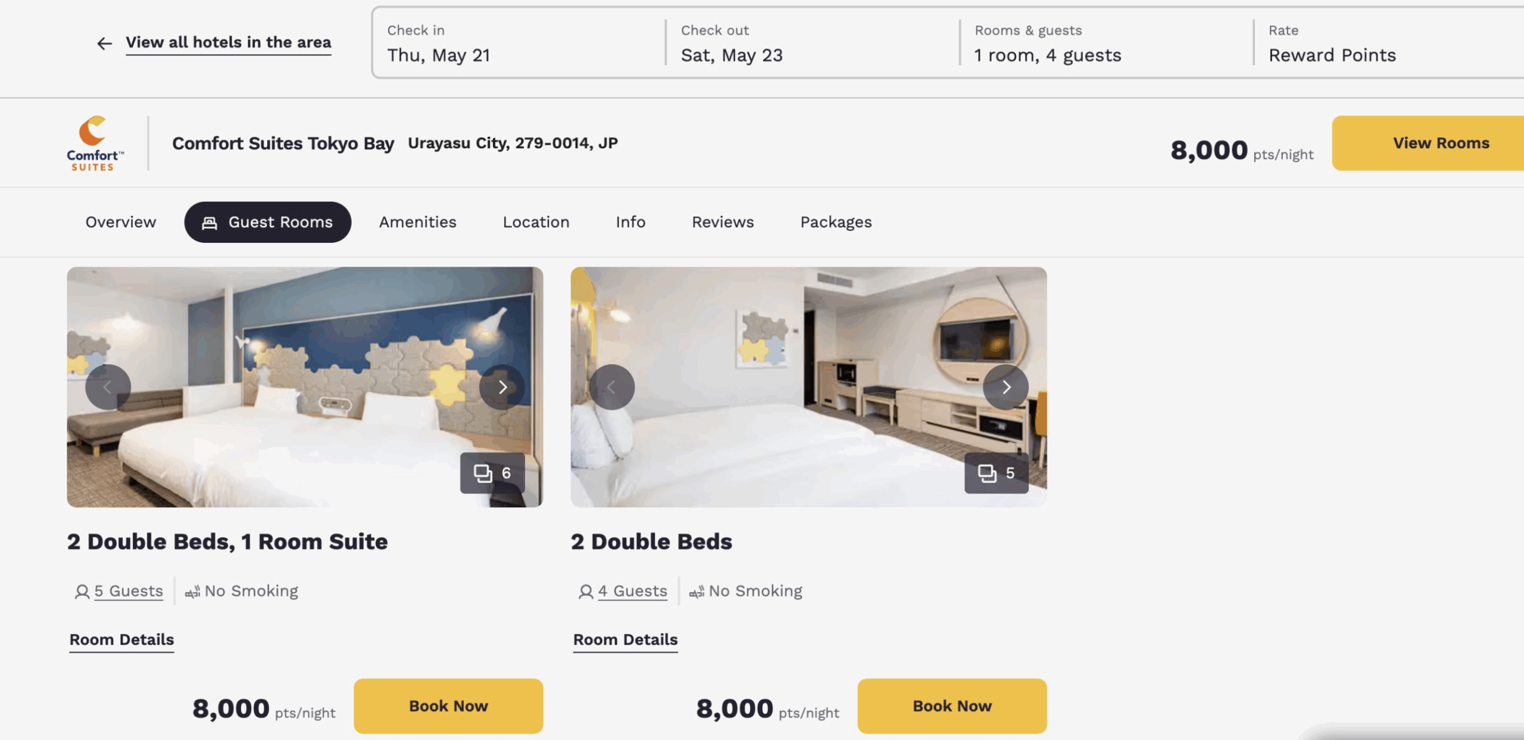
Task: Open the Check in date picker
Action: tap(519, 43)
